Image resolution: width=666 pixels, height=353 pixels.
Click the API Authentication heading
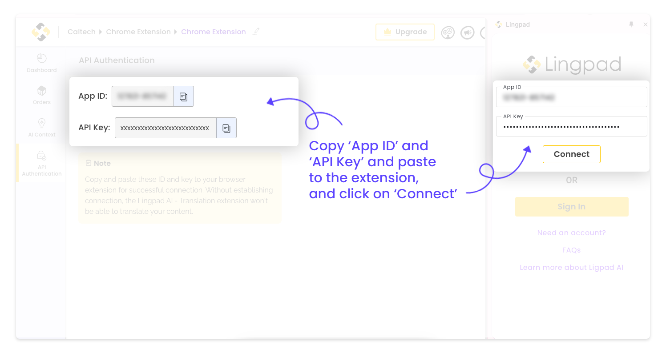pos(117,60)
